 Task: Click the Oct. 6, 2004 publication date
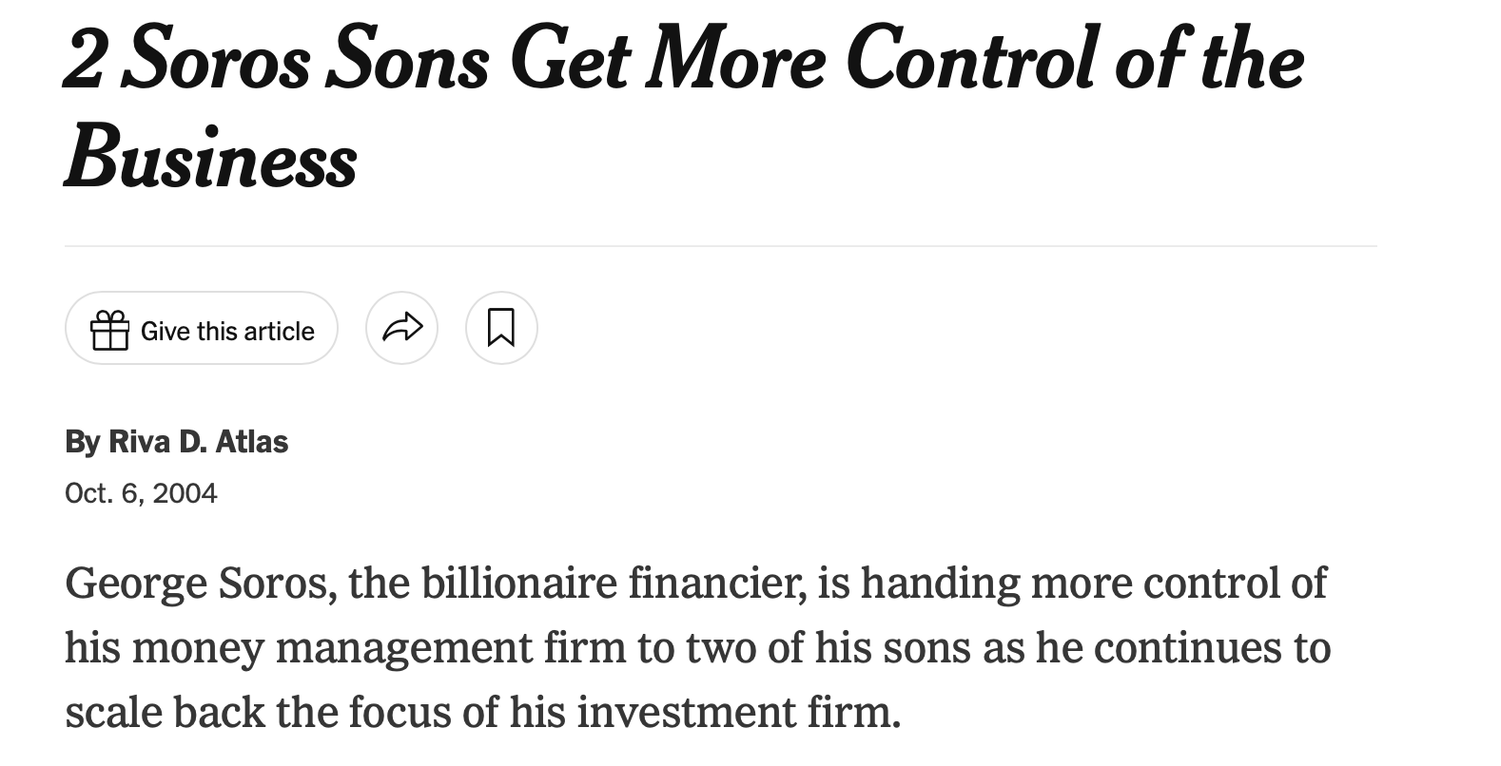click(x=141, y=493)
